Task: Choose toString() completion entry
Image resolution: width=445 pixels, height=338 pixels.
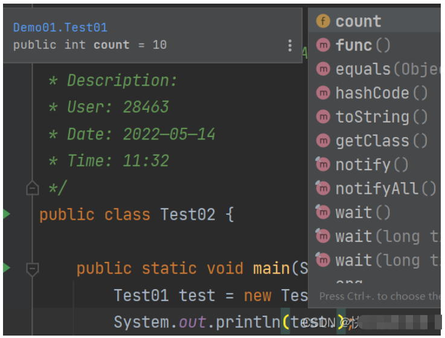Action: pos(374,116)
